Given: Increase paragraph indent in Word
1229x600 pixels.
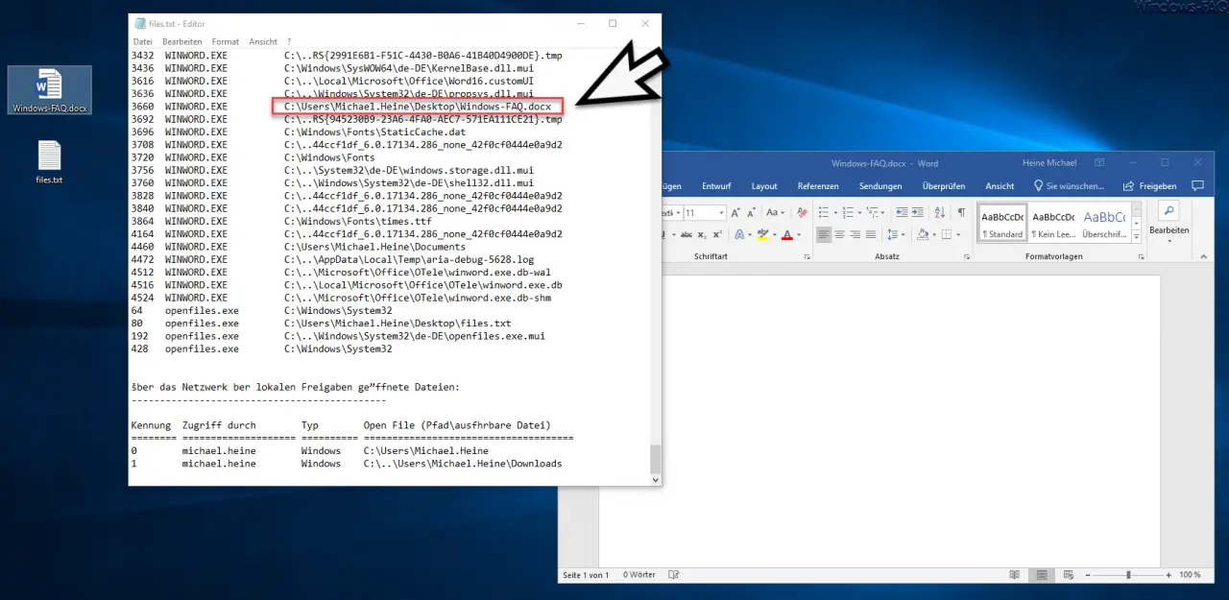Looking at the screenshot, I should point(917,213).
